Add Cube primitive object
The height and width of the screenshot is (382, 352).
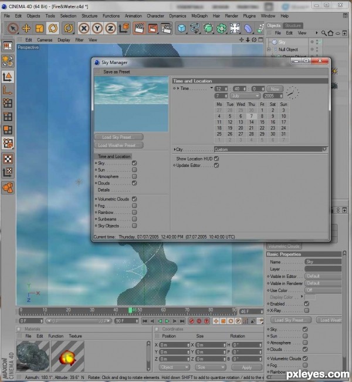(x=181, y=28)
